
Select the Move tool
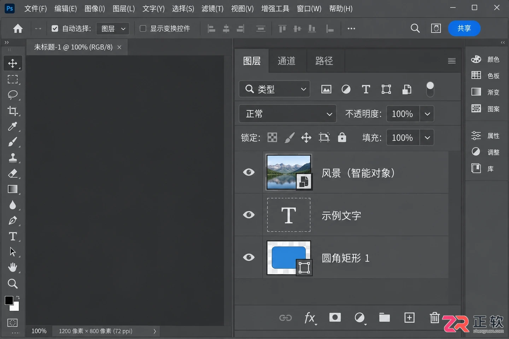coord(13,63)
